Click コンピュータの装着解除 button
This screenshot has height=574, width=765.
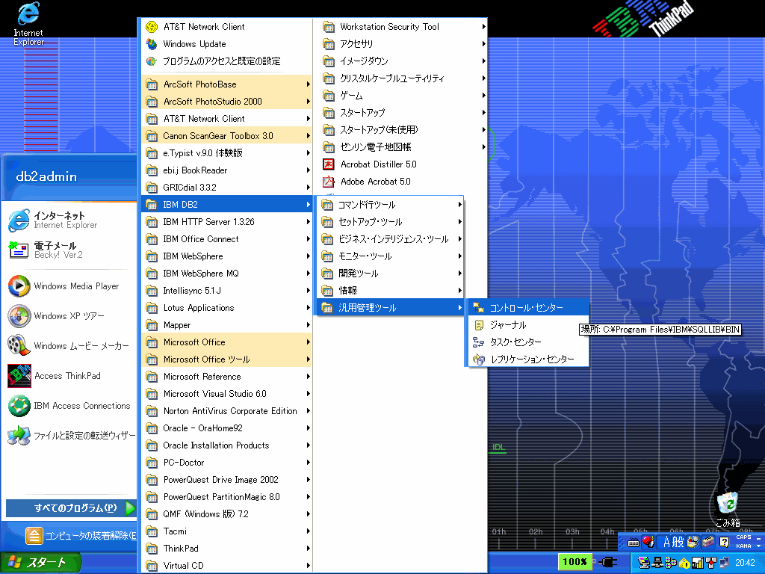point(81,536)
